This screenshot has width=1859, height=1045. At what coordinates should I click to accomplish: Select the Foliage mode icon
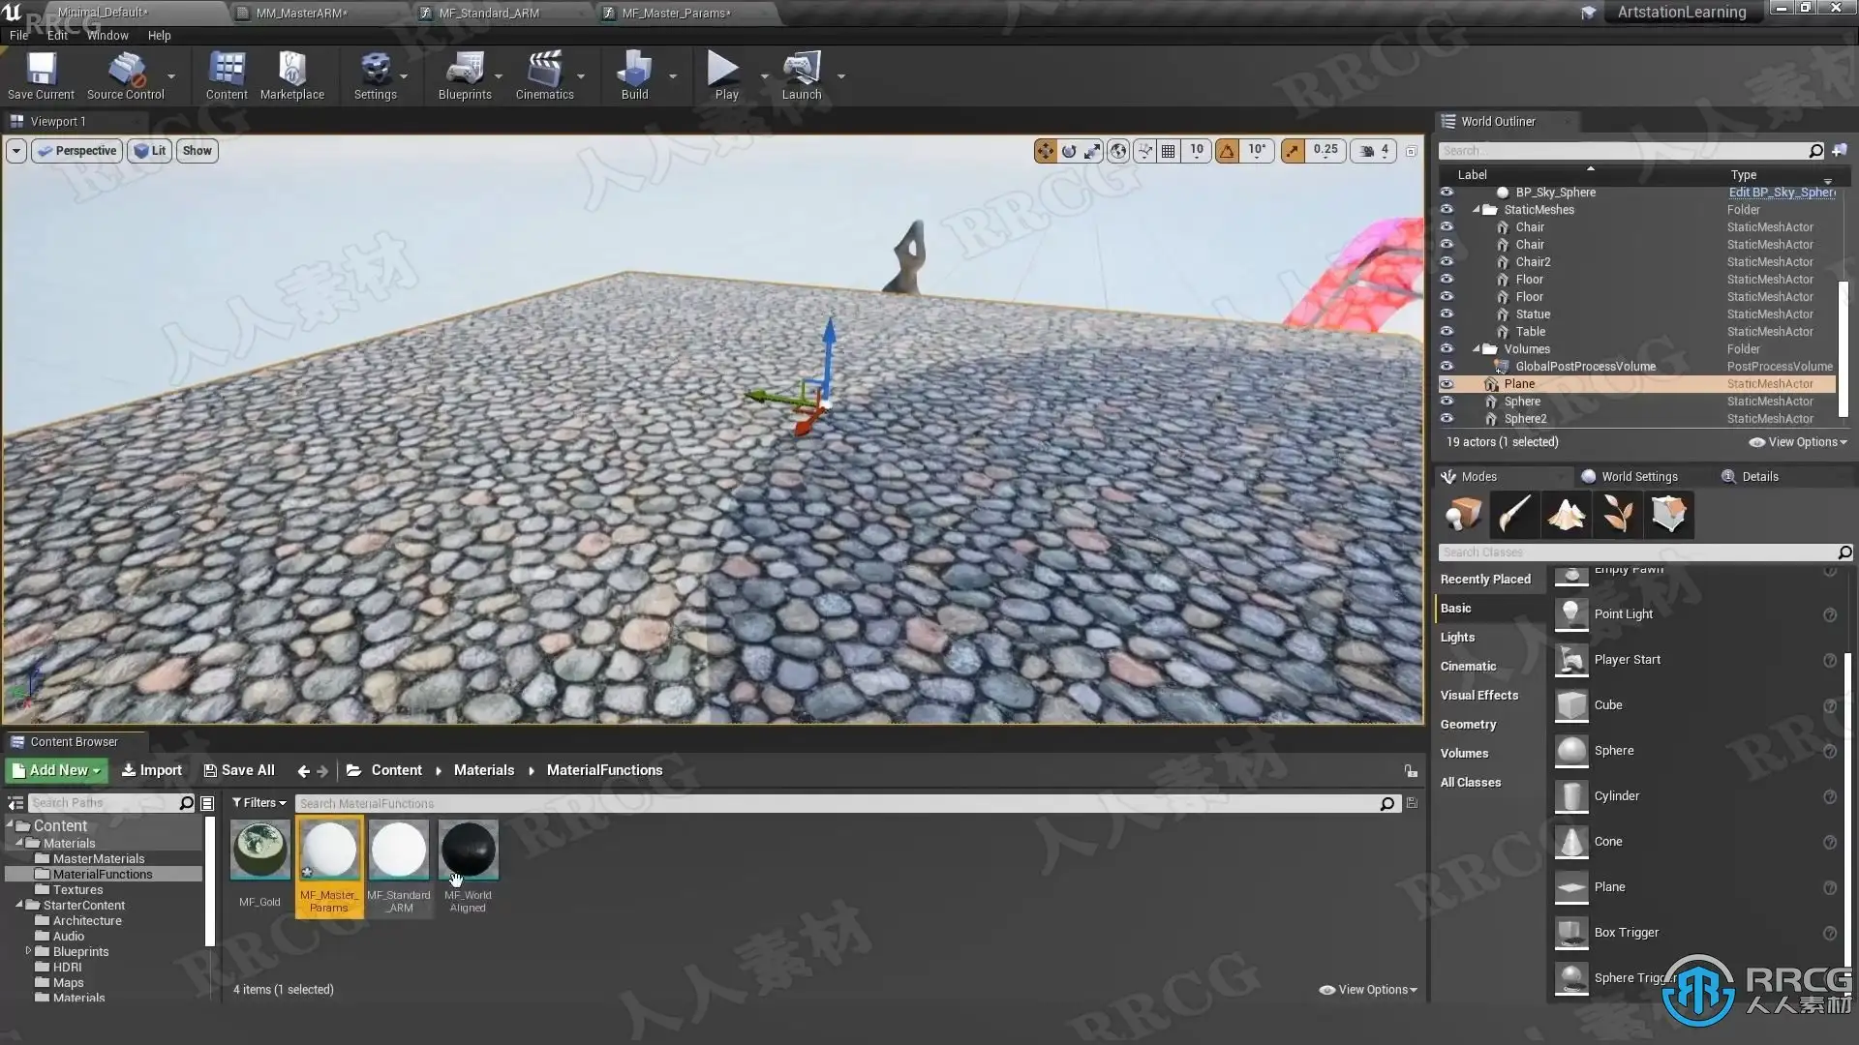coord(1617,514)
